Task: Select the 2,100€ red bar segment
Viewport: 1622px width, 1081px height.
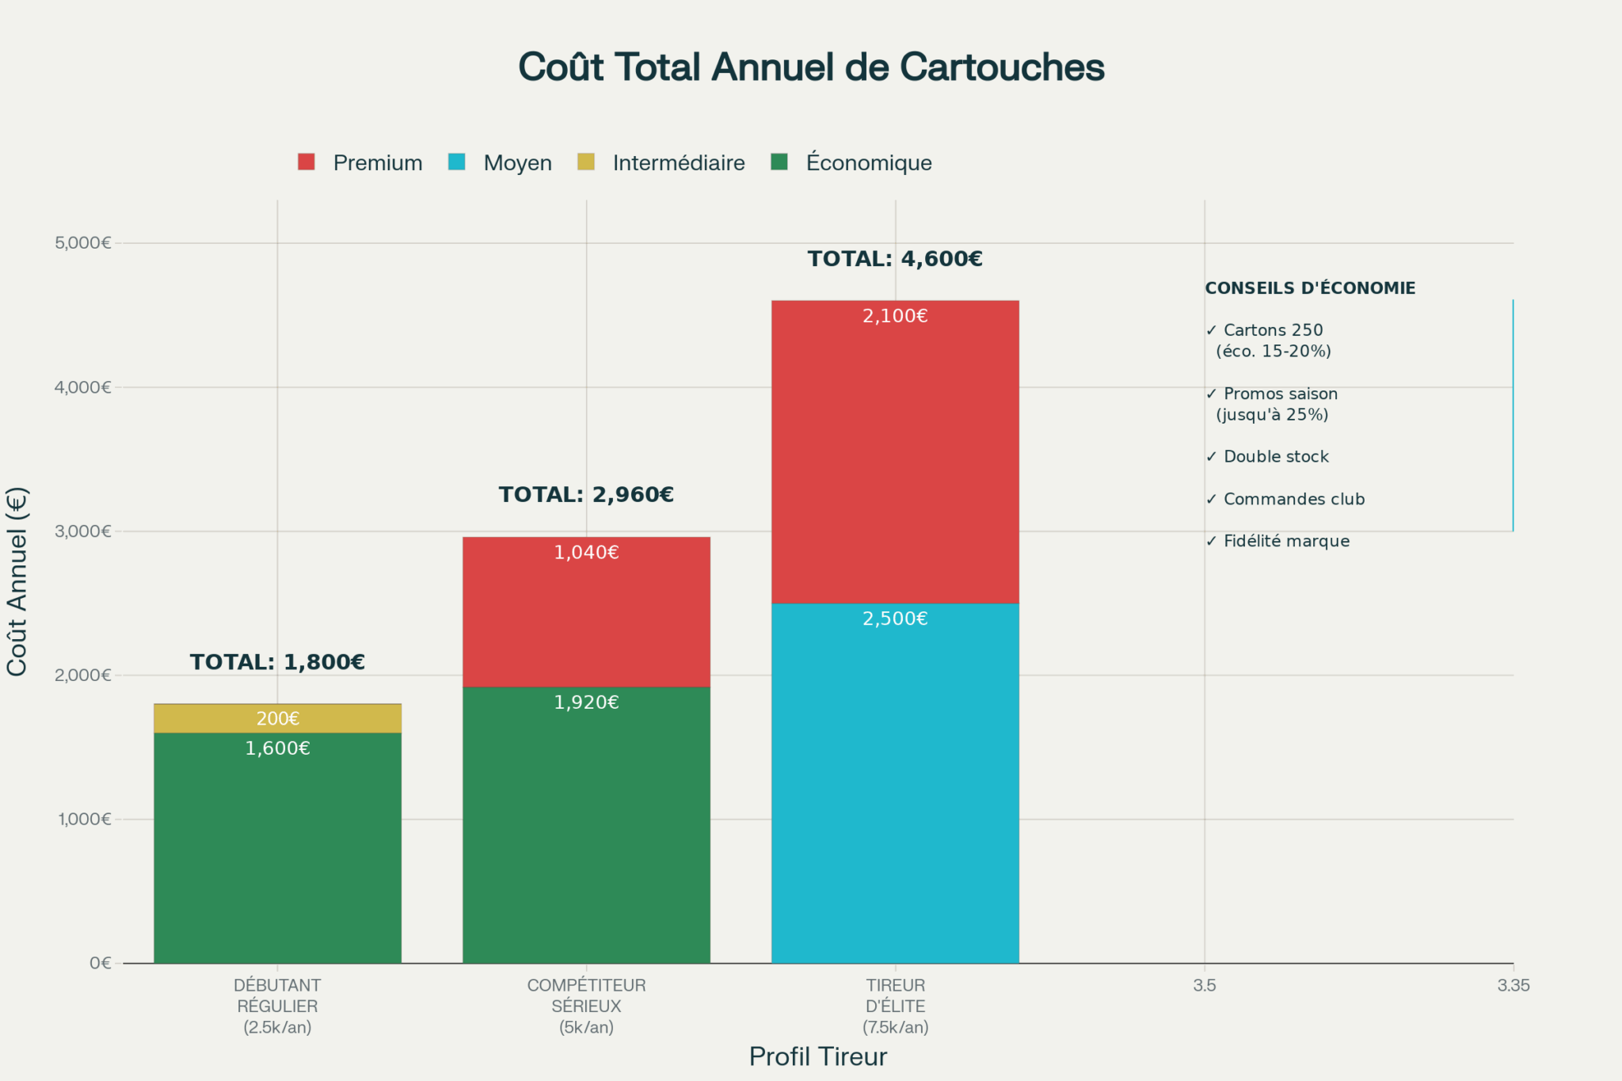Action: (x=895, y=452)
